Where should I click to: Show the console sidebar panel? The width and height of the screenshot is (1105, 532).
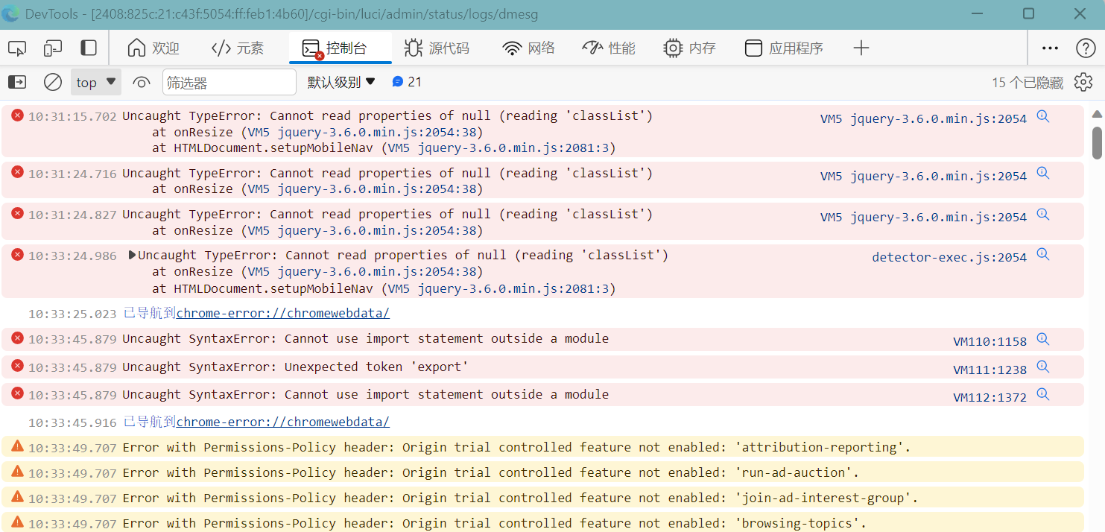[17, 82]
